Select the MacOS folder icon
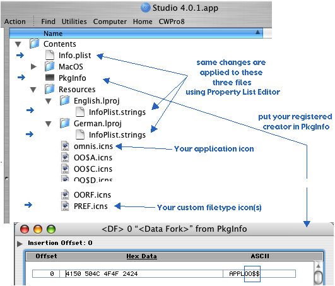The height and width of the screenshot is (286, 335). click(x=50, y=66)
